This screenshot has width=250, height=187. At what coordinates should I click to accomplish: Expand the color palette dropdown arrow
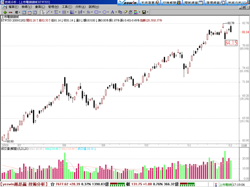[140, 12]
